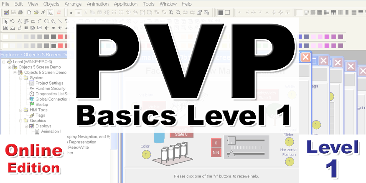Open the Animation menu

[98, 4]
